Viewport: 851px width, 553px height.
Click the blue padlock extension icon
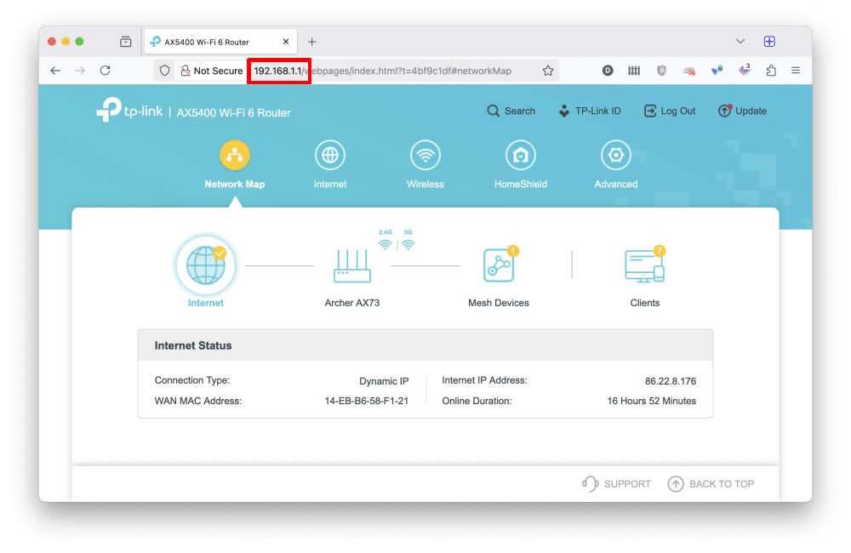click(717, 71)
